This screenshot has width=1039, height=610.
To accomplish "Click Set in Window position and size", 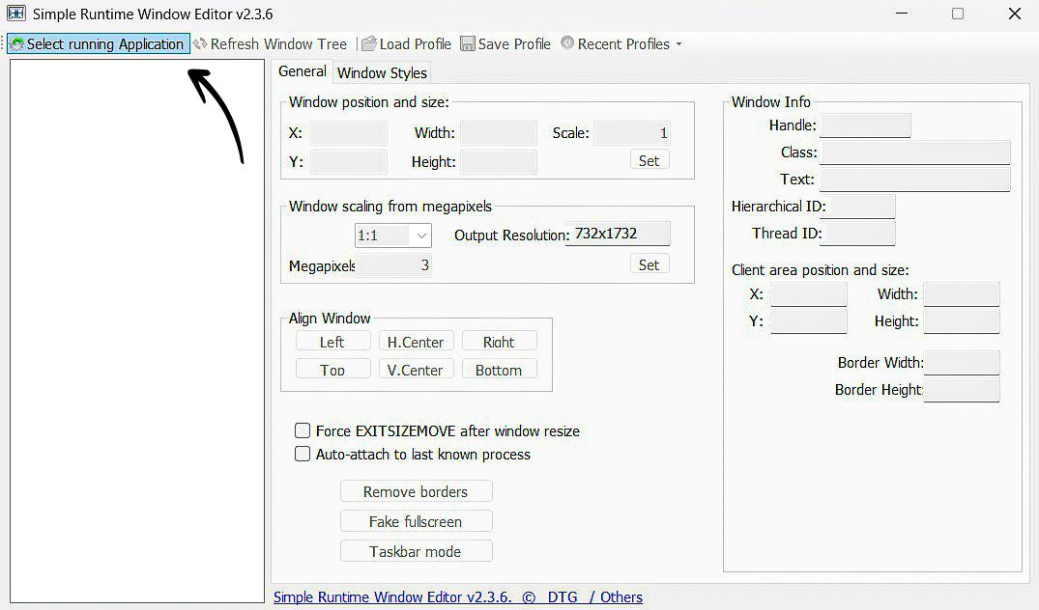I will 649,160.
